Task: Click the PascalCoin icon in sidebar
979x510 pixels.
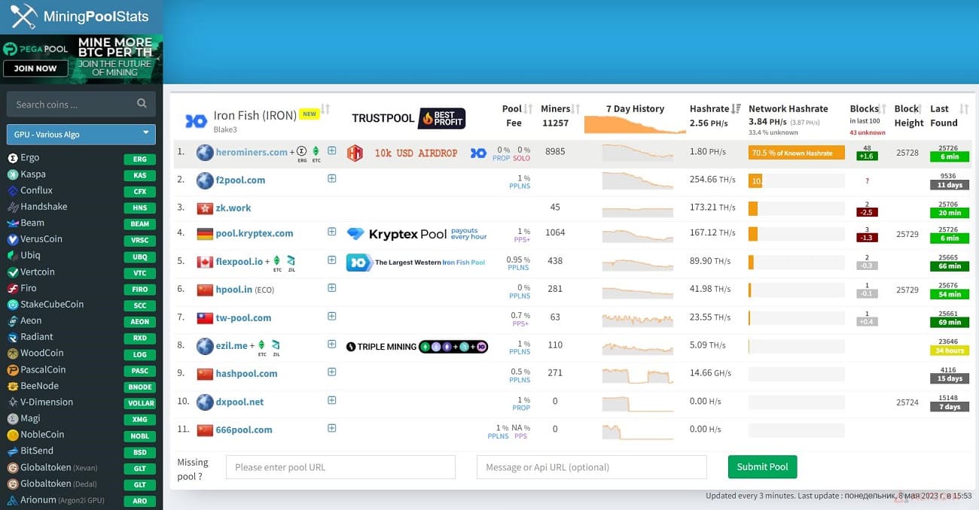Action: pos(13,370)
